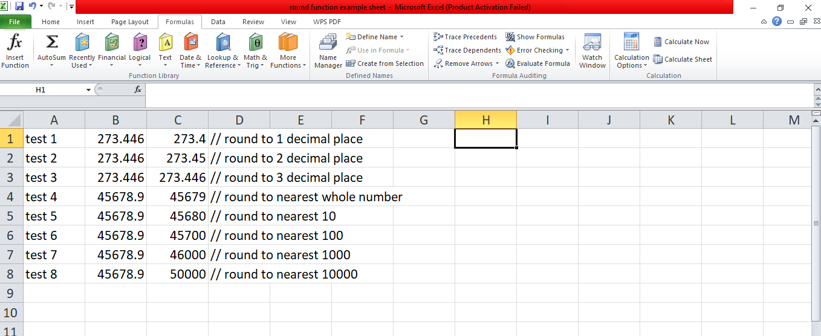
Task: Click the Save icon in quick access toolbar
Action: point(19,7)
